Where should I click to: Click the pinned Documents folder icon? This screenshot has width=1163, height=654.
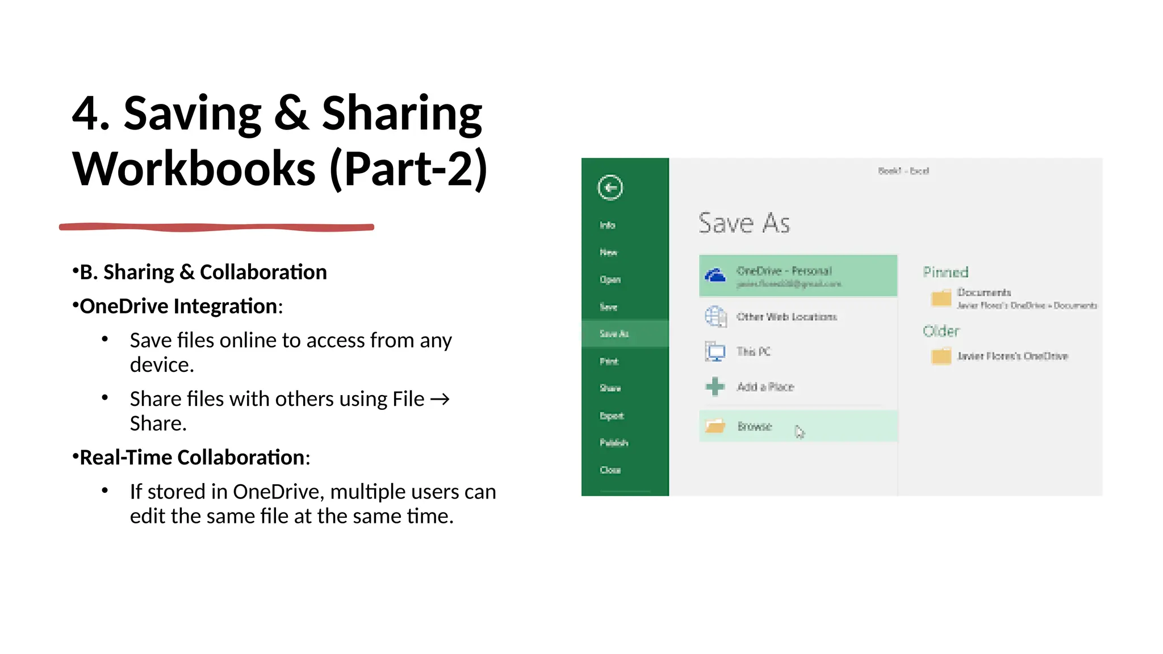pos(941,298)
